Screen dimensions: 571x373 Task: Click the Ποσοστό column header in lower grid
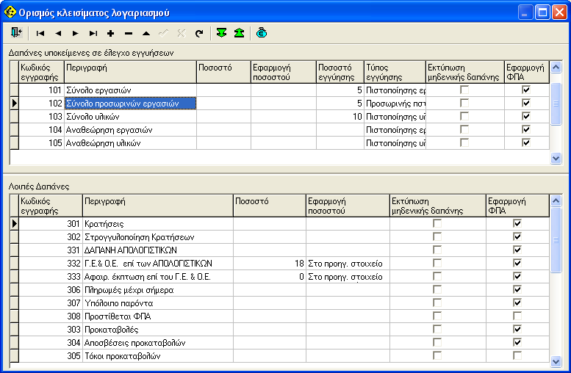click(x=269, y=205)
